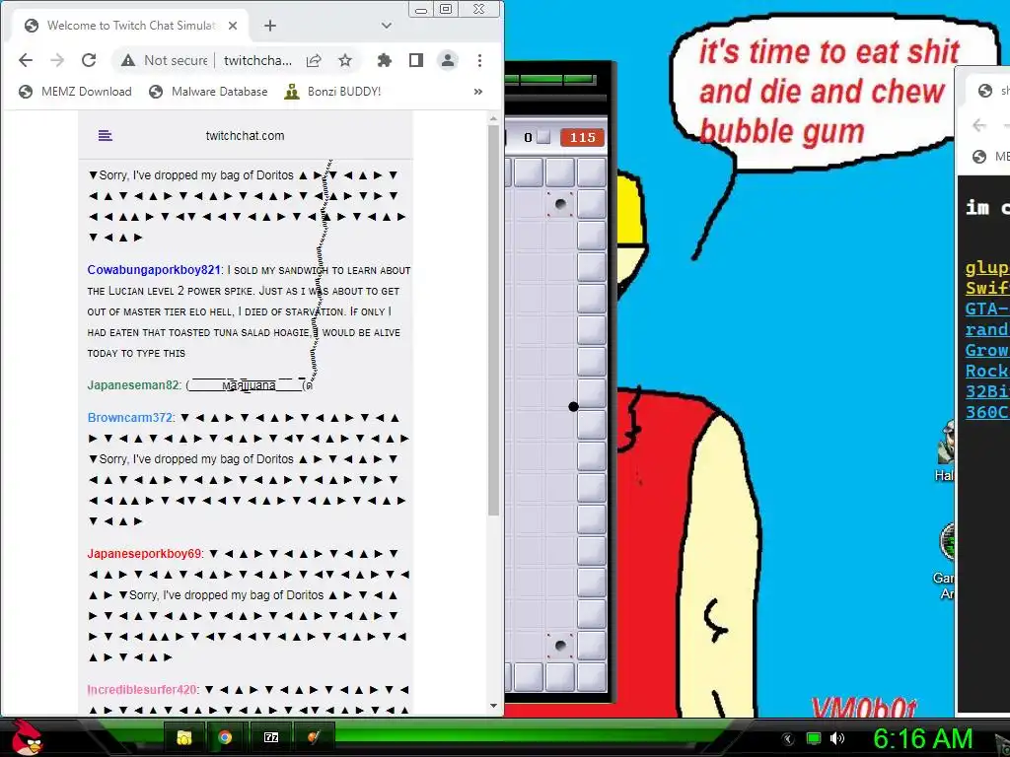Click username Incrediblesurfer420
Image resolution: width=1010 pixels, height=757 pixels.
point(142,690)
